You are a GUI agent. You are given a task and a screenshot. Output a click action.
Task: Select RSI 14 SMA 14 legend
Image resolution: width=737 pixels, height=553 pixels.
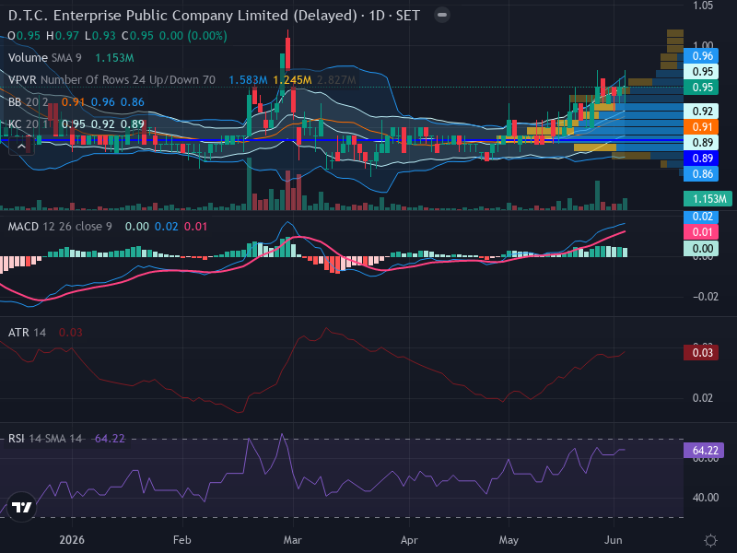[x=45, y=439]
